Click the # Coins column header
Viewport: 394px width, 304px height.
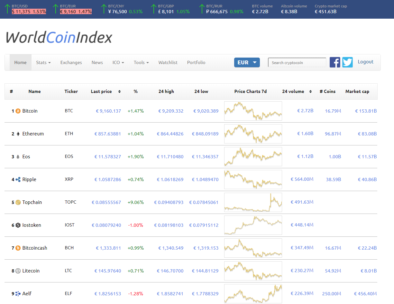327,92
